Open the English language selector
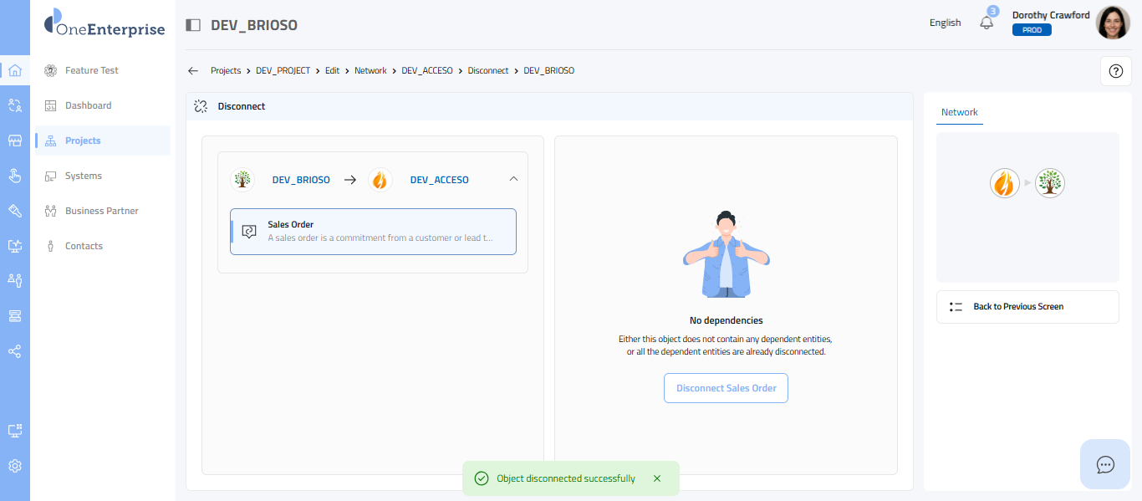The image size is (1142, 501). [945, 23]
